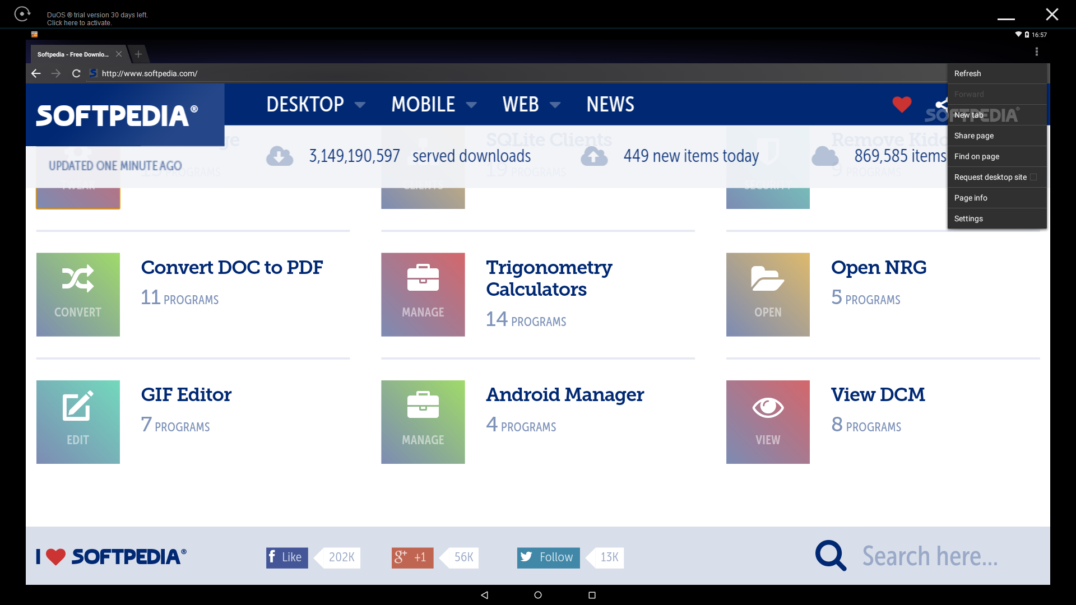
Task: Click the served downloads cloud icon
Action: click(280, 156)
